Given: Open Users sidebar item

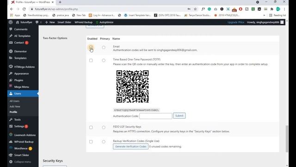Looking at the screenshot, I should (23, 94).
